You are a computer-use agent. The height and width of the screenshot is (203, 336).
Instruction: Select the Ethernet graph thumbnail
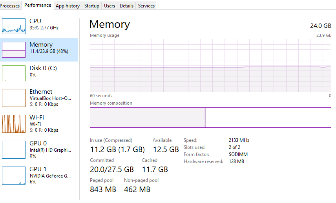14,98
